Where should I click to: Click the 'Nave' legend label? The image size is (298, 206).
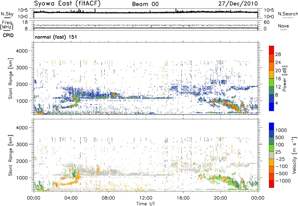pos(283,26)
